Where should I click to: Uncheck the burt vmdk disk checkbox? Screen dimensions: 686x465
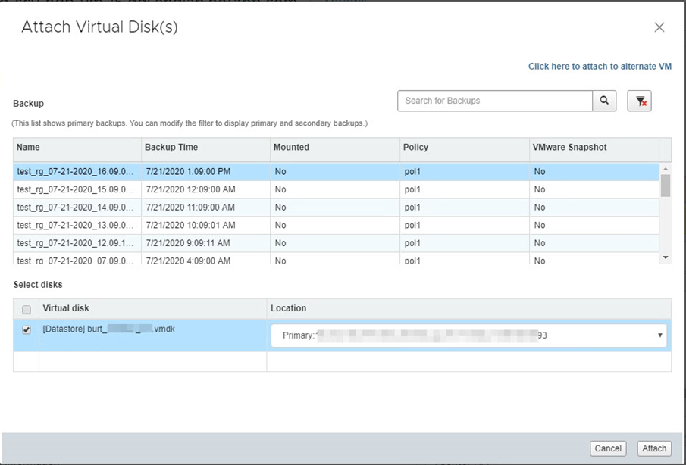coord(27,330)
